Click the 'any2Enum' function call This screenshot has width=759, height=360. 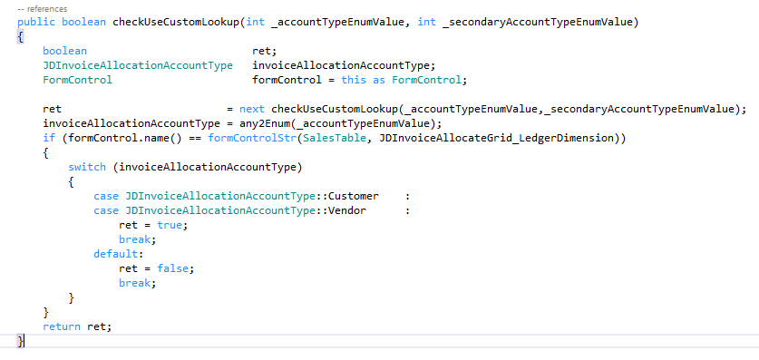tap(265, 124)
